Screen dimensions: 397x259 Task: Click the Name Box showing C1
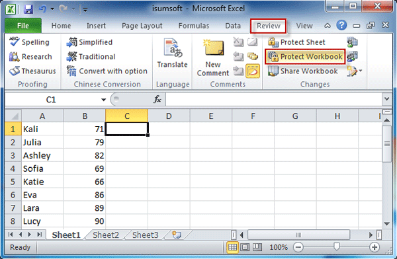[x=52, y=100]
